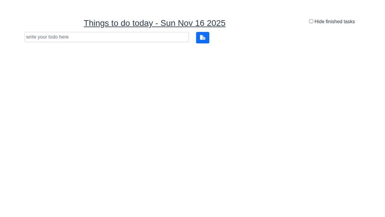Viewport: 385px width, 217px height.
Task: Tap the white file icon on blue button
Action: [x=203, y=38]
